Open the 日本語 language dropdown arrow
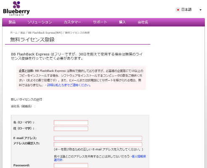This screenshot has height=168, width=207. point(200,10)
